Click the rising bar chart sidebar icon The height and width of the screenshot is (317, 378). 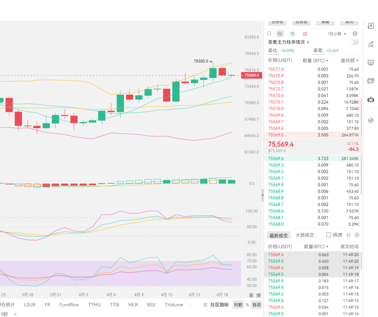pyautogui.click(x=371, y=44)
